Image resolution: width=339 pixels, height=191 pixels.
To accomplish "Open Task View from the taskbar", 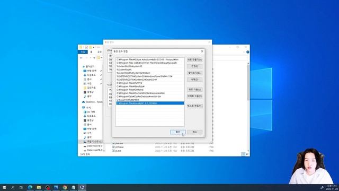I will tap(21, 187).
